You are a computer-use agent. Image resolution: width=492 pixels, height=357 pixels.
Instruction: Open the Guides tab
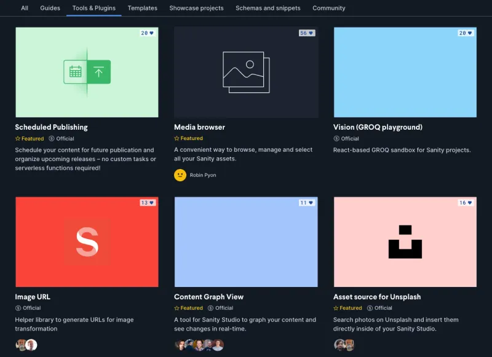[50, 8]
